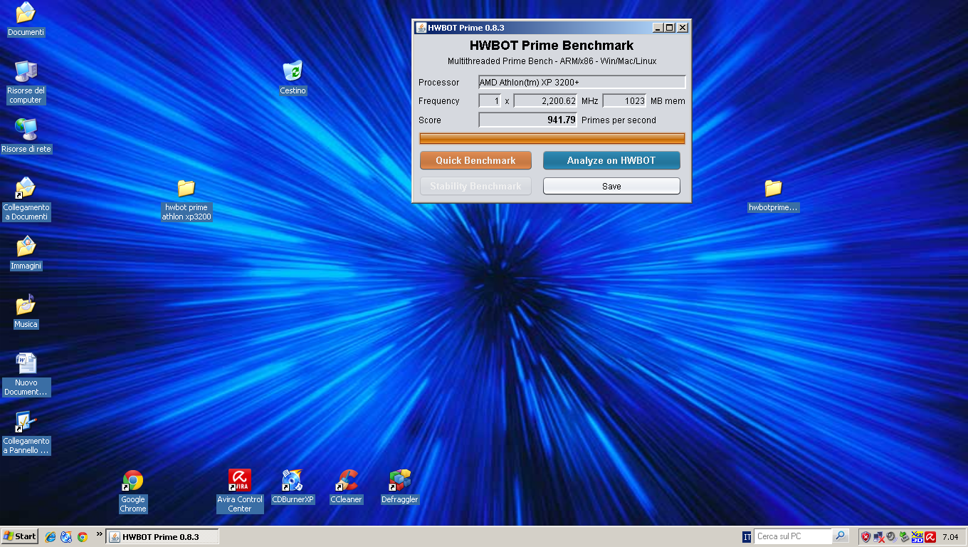The height and width of the screenshot is (547, 968).
Task: Click the Primes per second label
Action: pos(619,120)
